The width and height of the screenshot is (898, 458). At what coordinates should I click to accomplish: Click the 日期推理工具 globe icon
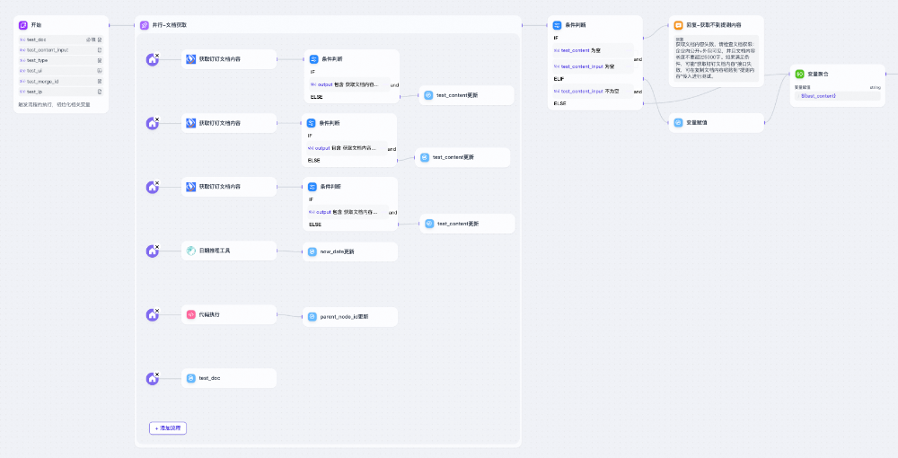click(x=190, y=251)
